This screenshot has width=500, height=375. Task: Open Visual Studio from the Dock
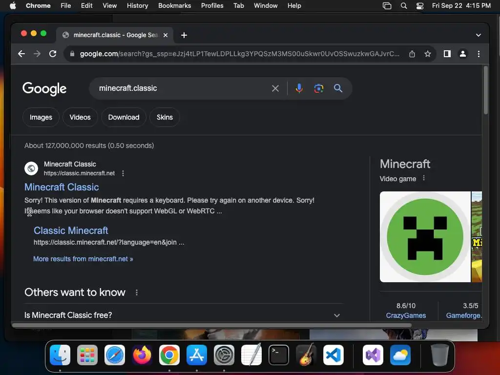373,355
